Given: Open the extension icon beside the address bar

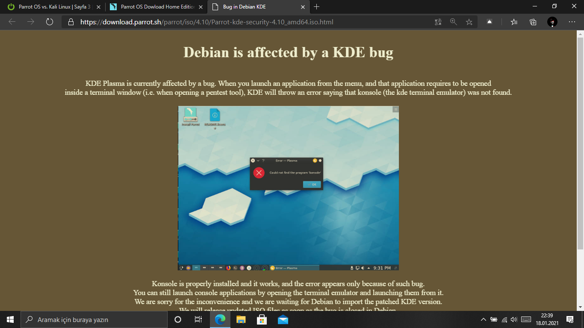Looking at the screenshot, I should (490, 22).
